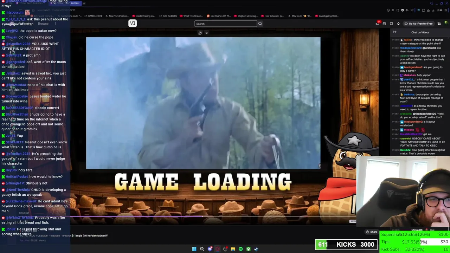Click the Fortnite category under stream title

coord(24,240)
